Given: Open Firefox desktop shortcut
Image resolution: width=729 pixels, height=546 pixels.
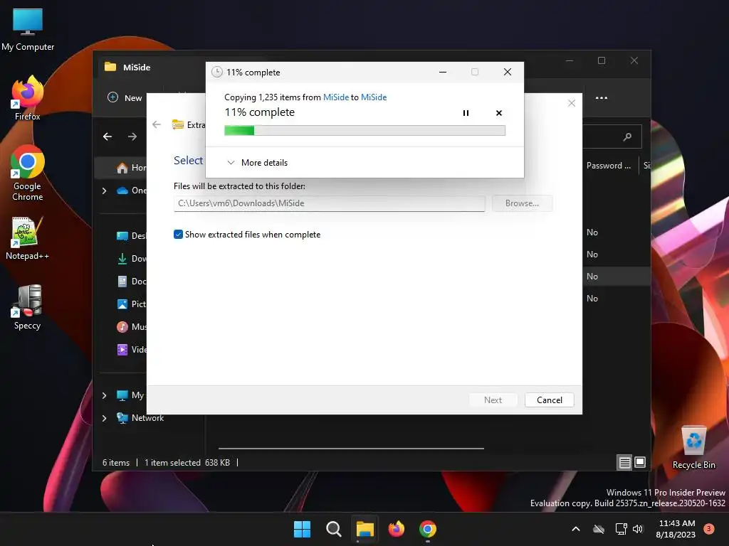Looking at the screenshot, I should pos(28,98).
